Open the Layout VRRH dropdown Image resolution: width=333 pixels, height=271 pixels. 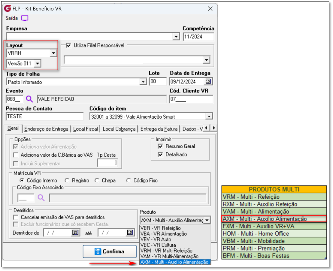tap(53, 53)
